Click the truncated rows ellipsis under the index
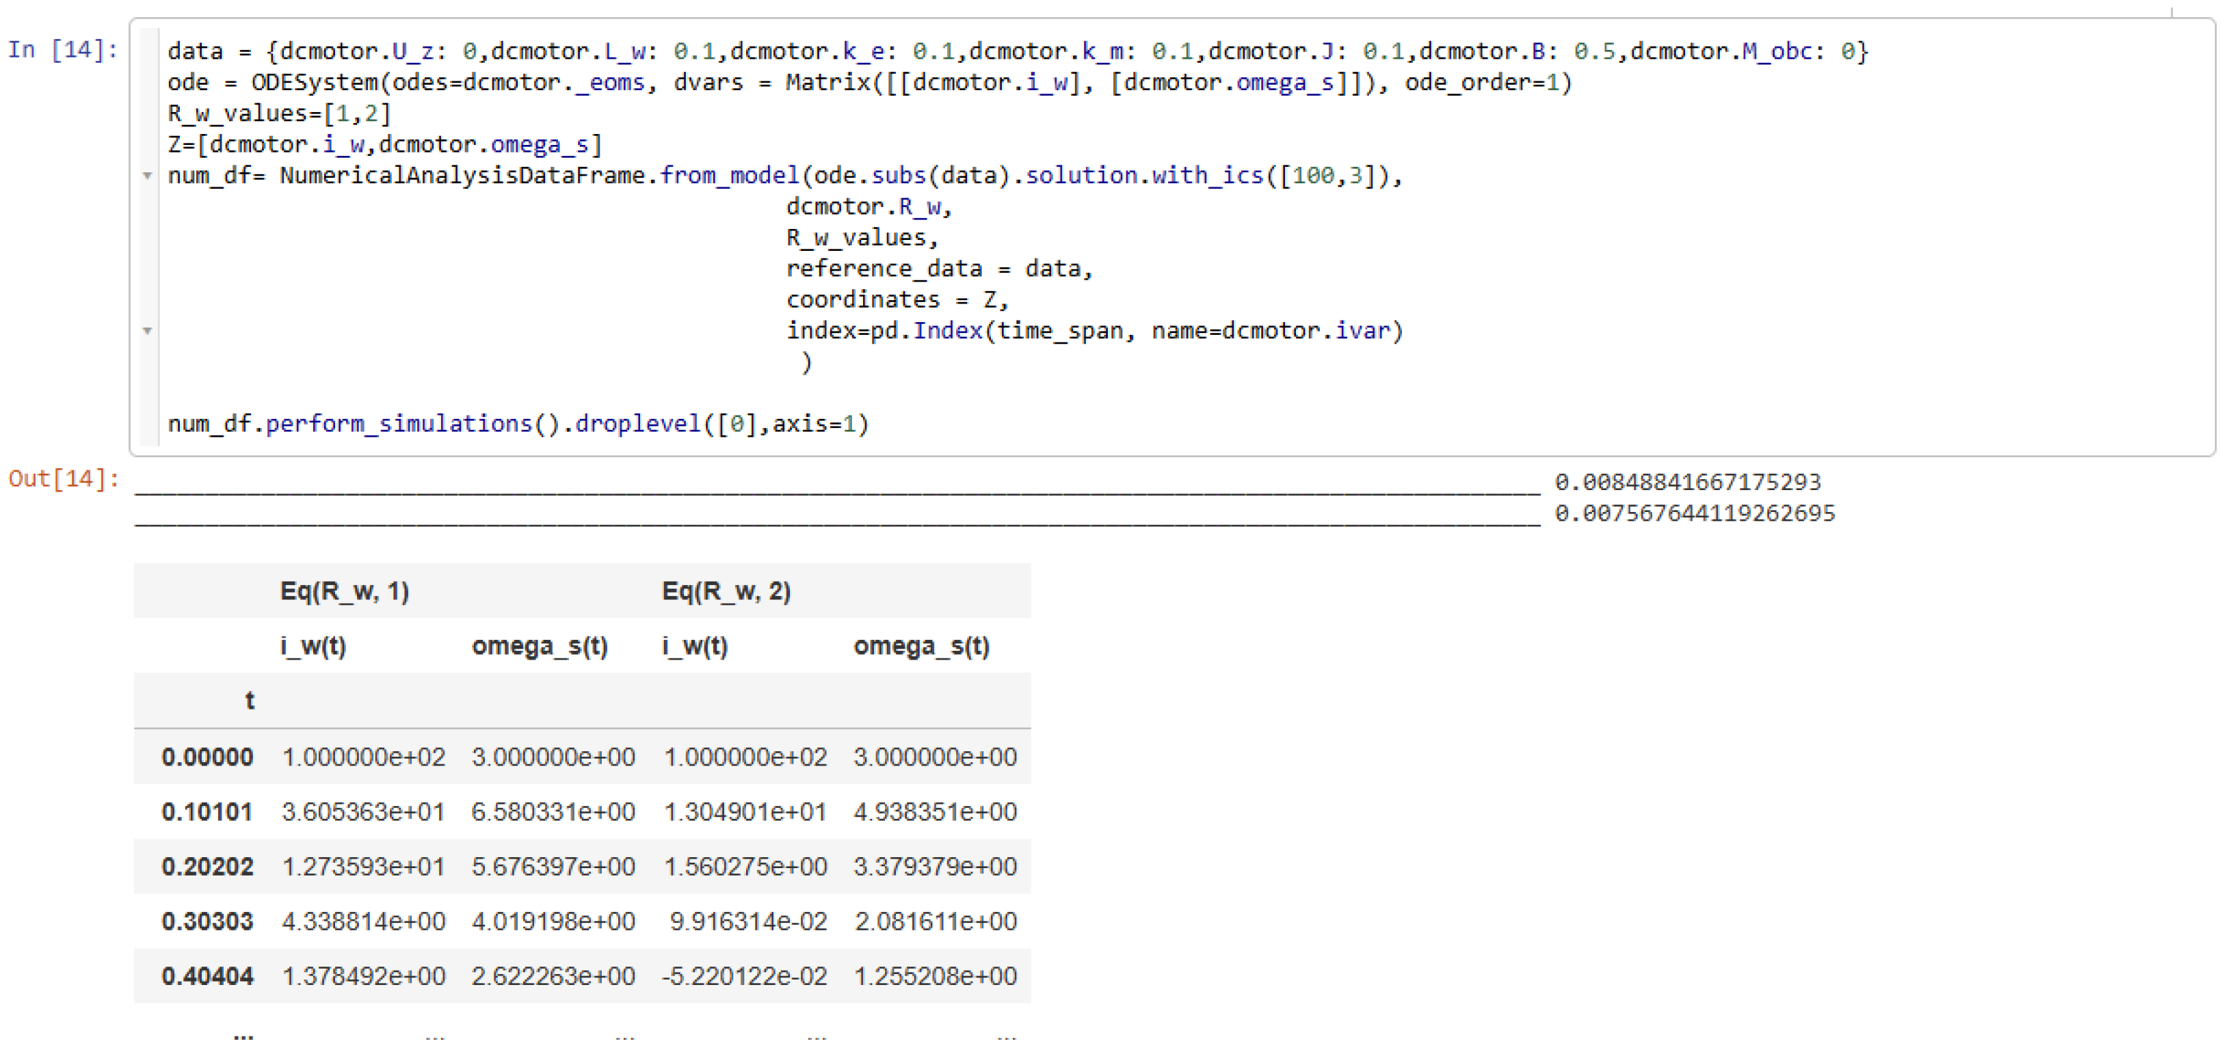2226x1052 pixels. click(x=243, y=1035)
